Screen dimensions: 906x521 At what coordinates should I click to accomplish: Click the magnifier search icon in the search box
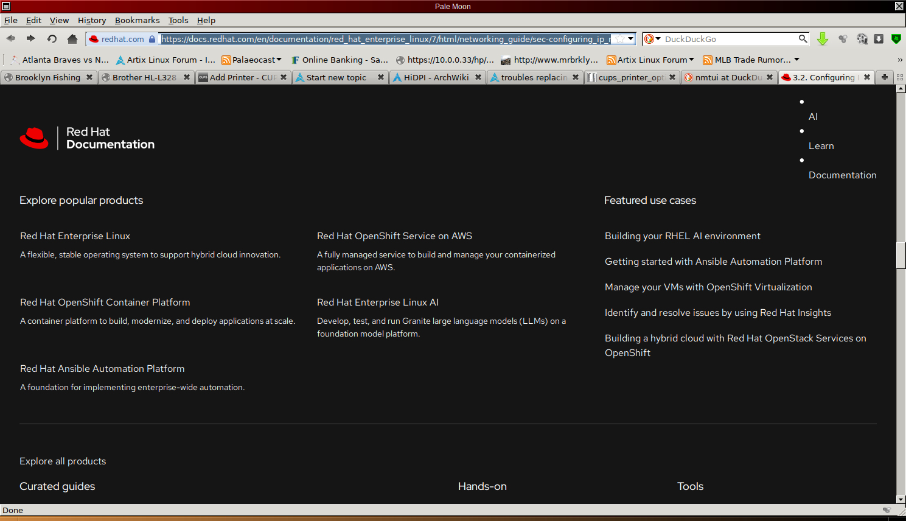803,39
